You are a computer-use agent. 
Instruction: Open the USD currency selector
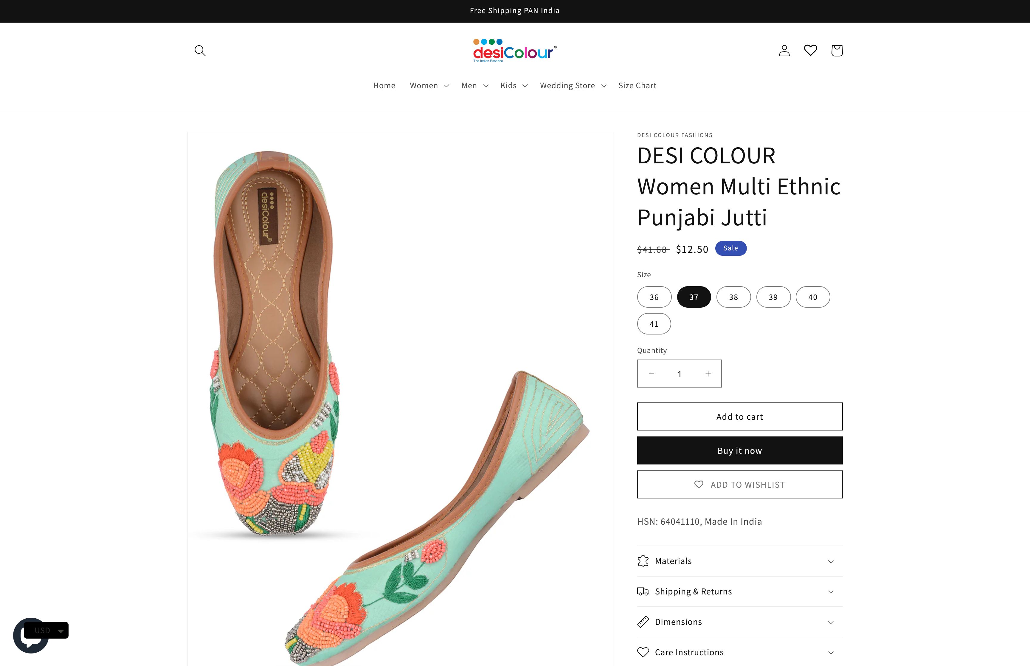coord(47,630)
